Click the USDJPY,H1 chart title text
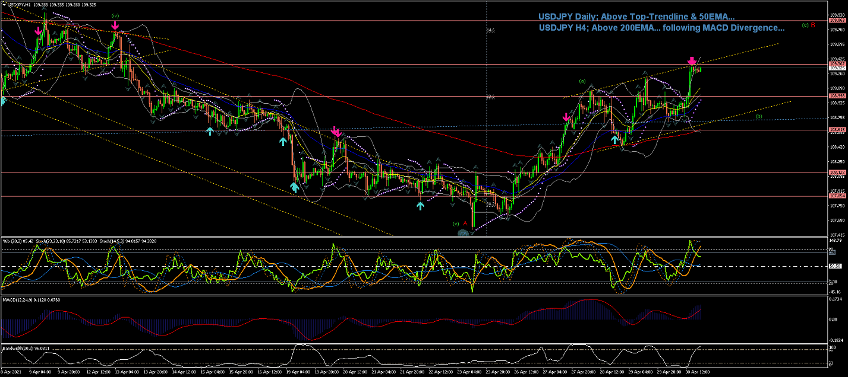The width and height of the screenshot is (848, 377). (x=19, y=5)
